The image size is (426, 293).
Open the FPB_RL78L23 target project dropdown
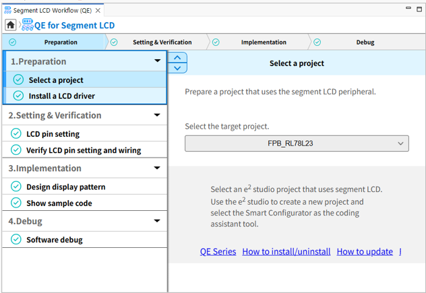pos(297,143)
